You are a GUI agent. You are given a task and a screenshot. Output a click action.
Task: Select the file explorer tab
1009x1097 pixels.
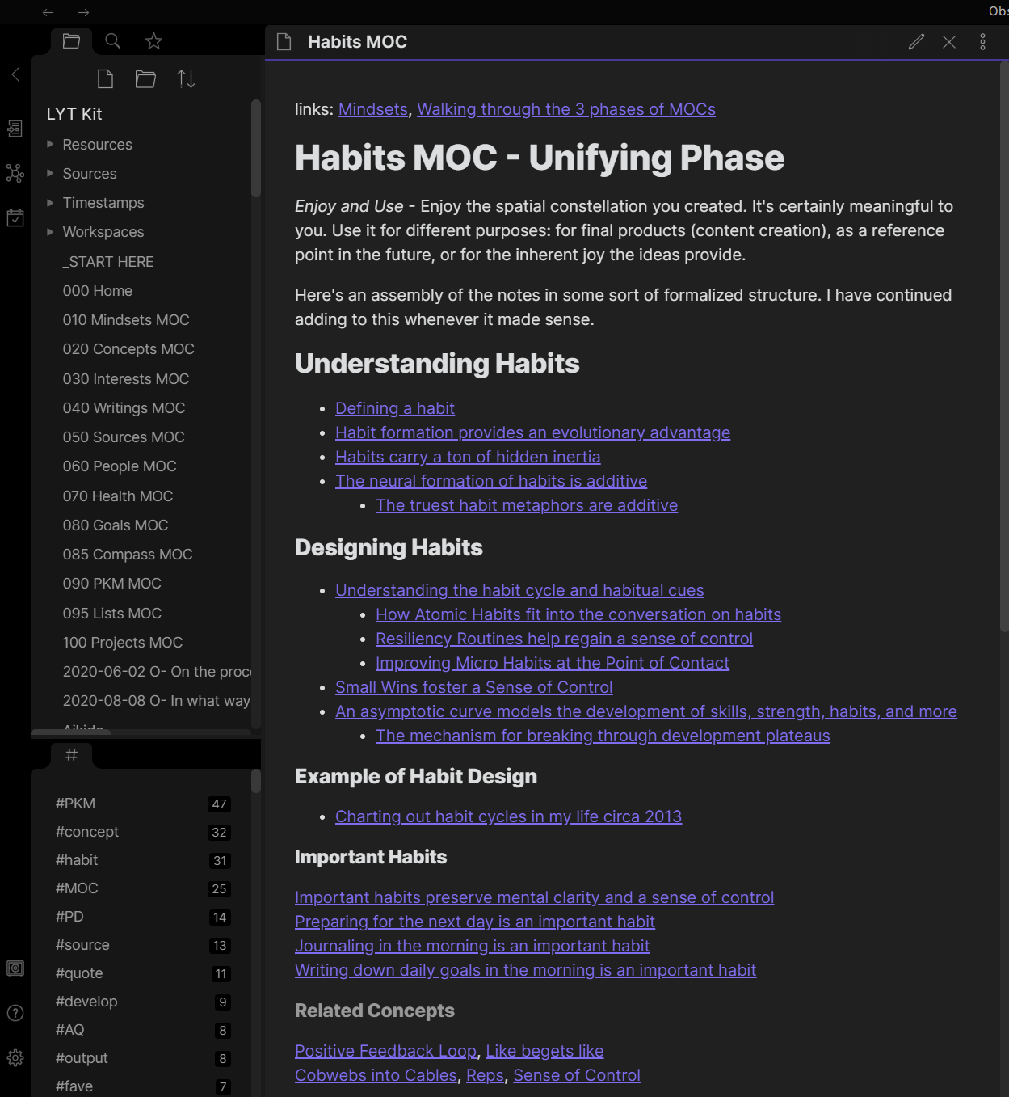coord(71,40)
